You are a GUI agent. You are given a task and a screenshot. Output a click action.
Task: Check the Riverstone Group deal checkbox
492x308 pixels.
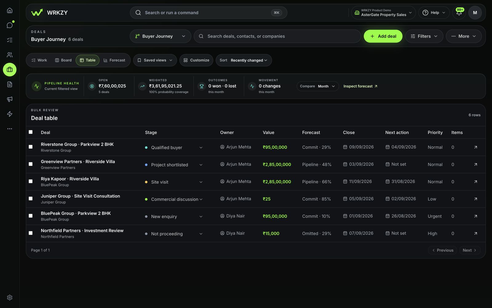pos(31,147)
